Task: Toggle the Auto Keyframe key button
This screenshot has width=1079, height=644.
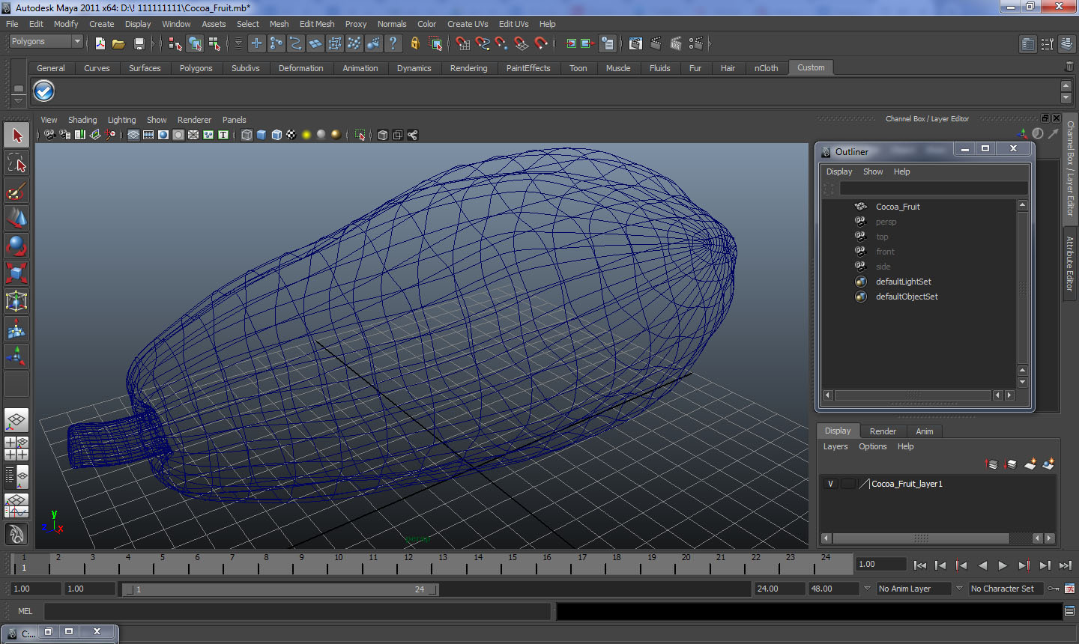Action: [x=1053, y=589]
